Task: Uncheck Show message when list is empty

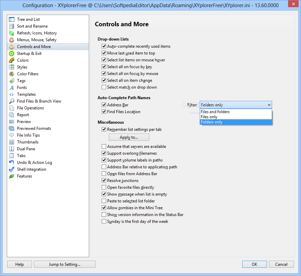Action: [104, 194]
